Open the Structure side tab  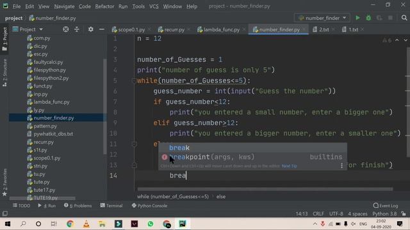(4, 72)
